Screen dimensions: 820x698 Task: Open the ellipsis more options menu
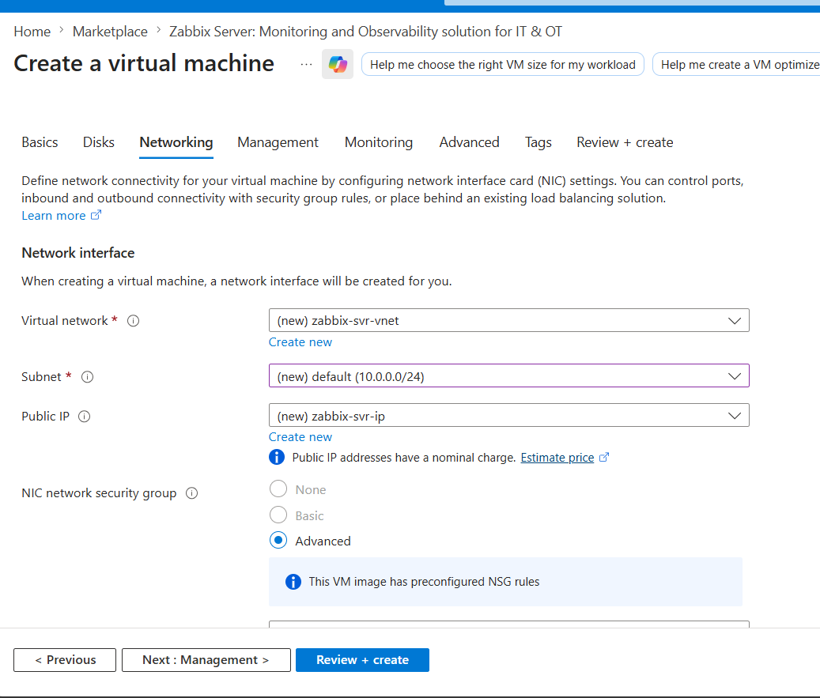tap(307, 64)
